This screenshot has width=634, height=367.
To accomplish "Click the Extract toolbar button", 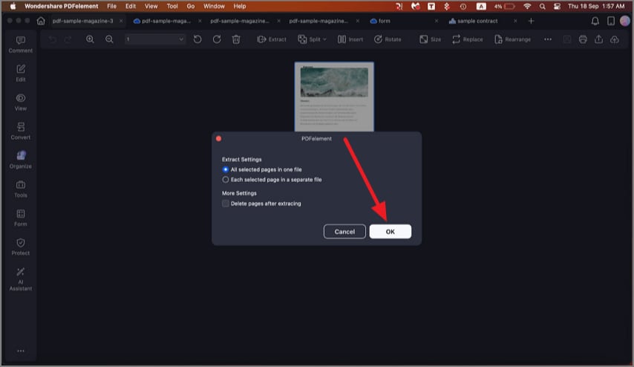I will [x=272, y=39].
